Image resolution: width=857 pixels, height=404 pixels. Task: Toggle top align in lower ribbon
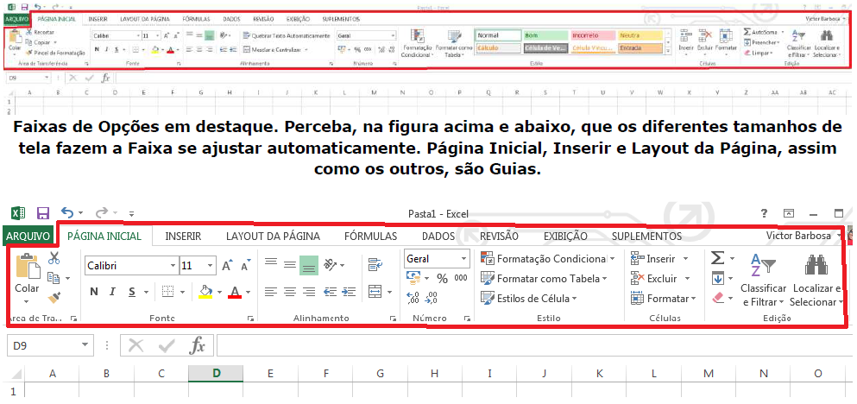click(270, 263)
